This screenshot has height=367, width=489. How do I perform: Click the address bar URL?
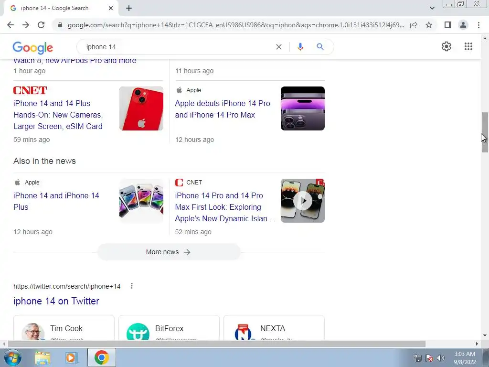coord(236,25)
